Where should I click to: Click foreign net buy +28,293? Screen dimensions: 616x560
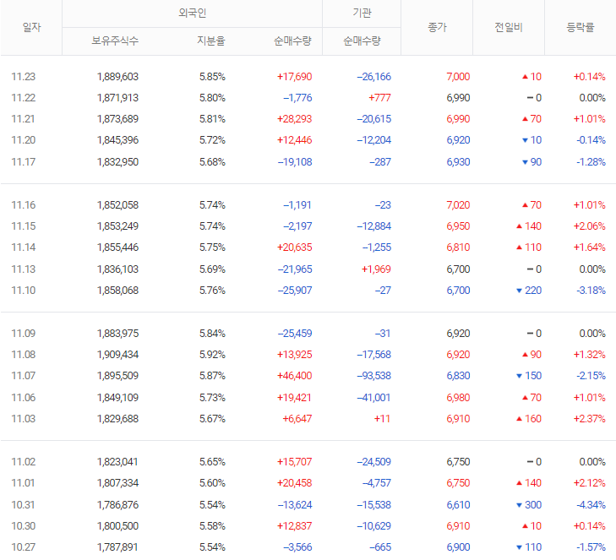294,119
